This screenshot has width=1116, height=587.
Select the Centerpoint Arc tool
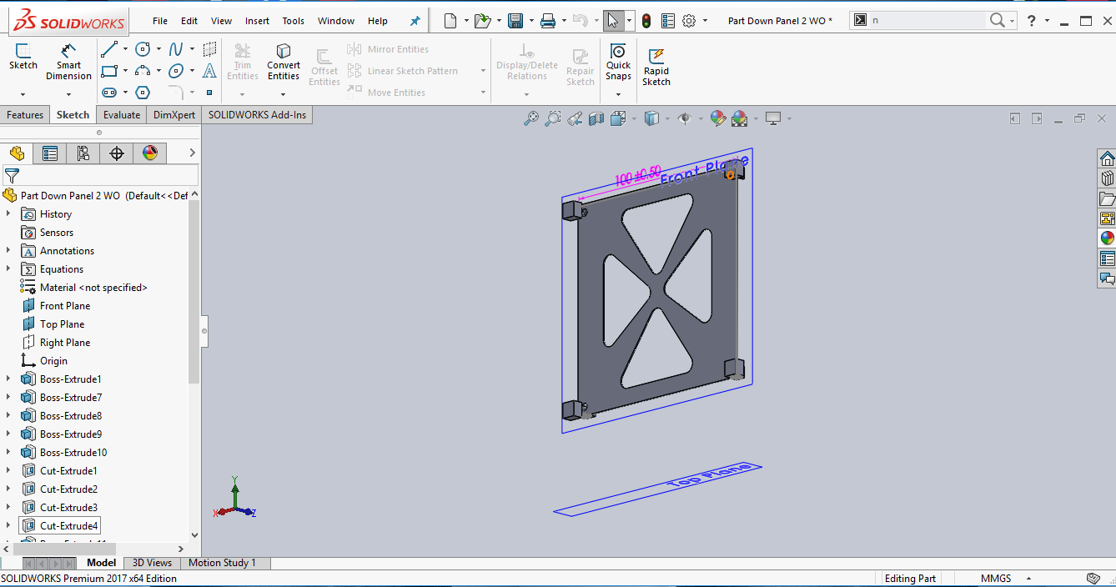pyautogui.click(x=143, y=71)
